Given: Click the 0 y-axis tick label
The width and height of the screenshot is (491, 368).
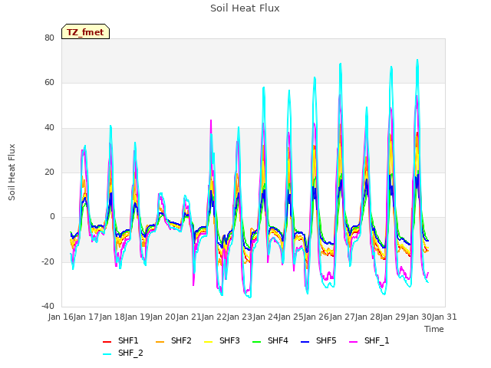Looking at the screenshot, I should pyautogui.click(x=52, y=216).
